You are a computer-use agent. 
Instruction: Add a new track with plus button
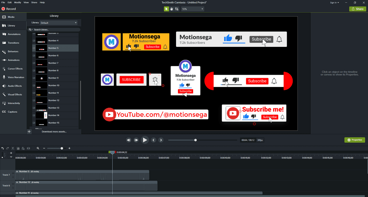pyautogui.click(x=11, y=153)
